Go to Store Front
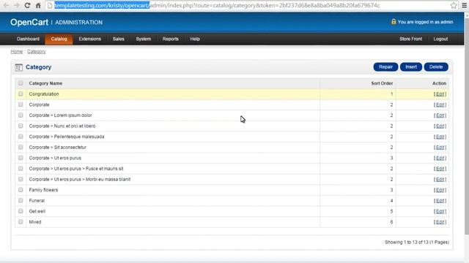Viewport: 469px width, 263px height. click(410, 39)
